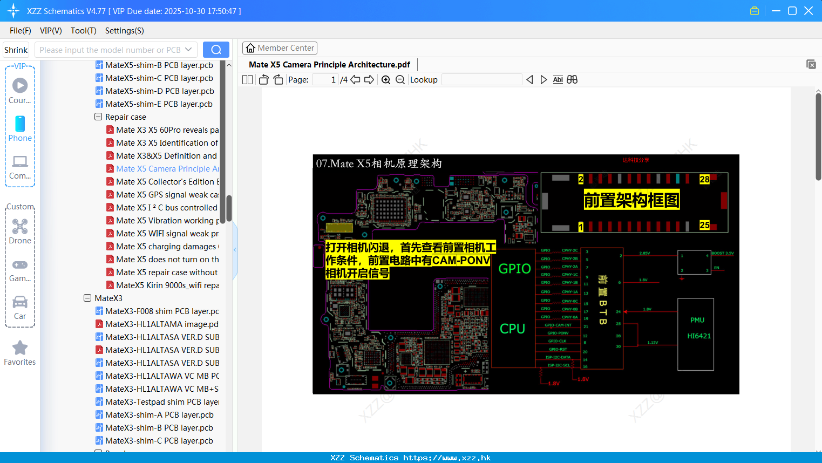This screenshot has height=463, width=822.
Task: Select the Computer category
Action: point(20,167)
